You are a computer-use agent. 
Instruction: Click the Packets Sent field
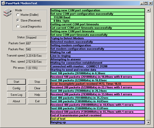pos(36,43)
